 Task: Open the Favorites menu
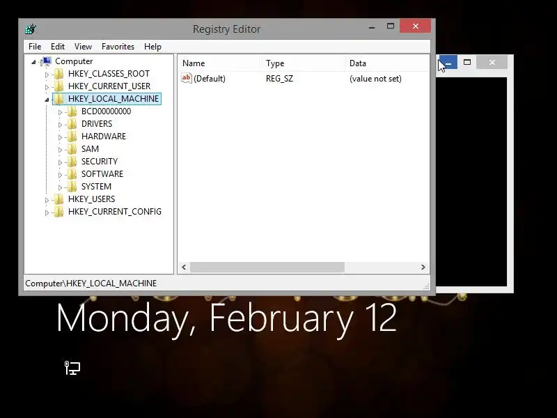(x=118, y=47)
